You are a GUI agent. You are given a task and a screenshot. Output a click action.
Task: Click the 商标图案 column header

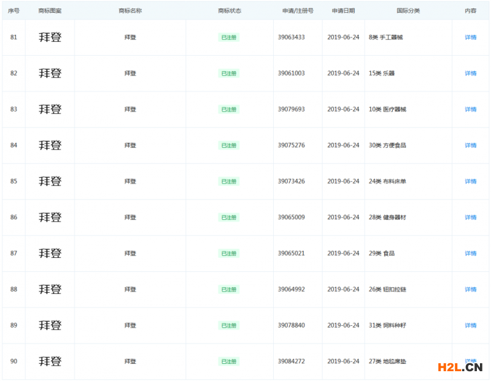click(x=50, y=10)
